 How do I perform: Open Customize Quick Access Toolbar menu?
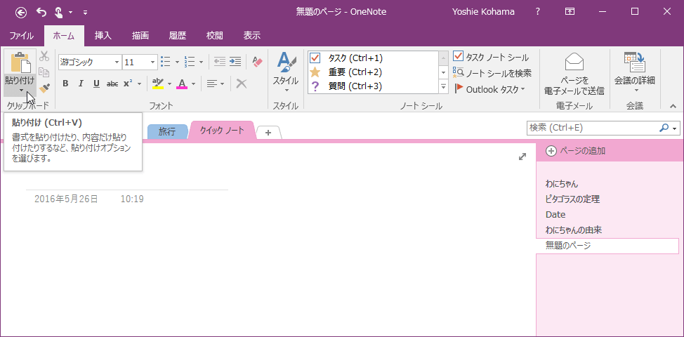[85, 13]
